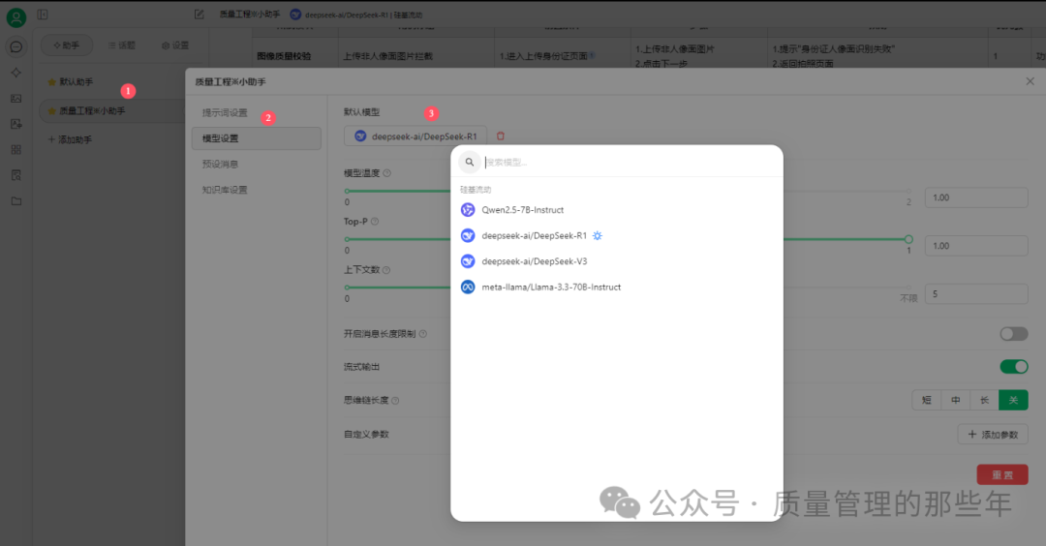Open the image painting sidebar icon
The width and height of the screenshot is (1046, 546).
[x=16, y=99]
